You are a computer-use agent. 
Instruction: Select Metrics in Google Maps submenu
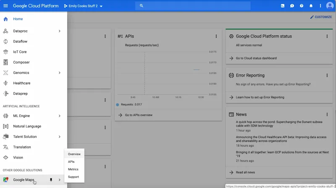73,169
